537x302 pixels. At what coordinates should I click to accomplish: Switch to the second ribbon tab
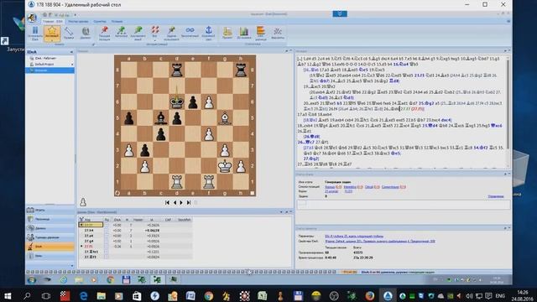tap(78, 22)
